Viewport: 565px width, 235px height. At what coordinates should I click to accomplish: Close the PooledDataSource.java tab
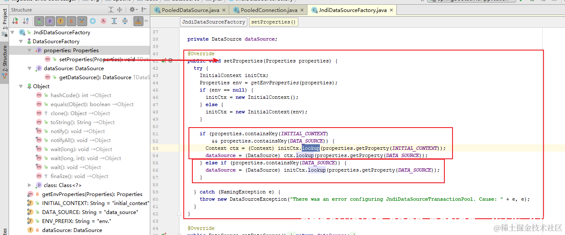pos(223,10)
